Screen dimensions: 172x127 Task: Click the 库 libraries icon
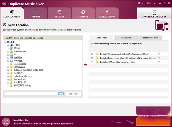tap(11, 54)
